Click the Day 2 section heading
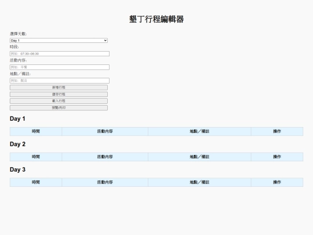 (x=17, y=144)
